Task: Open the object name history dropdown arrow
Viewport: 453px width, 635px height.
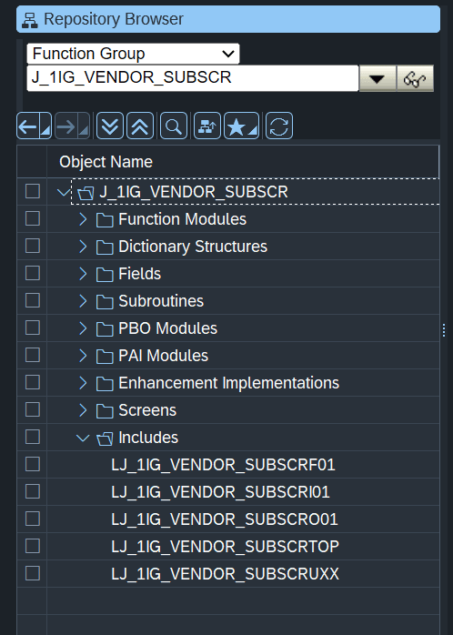Action: pos(377,78)
